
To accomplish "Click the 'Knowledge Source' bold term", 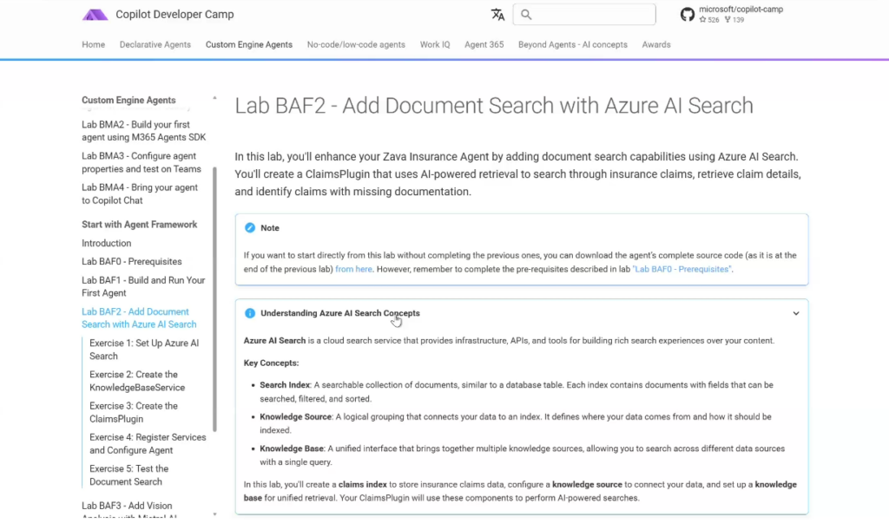I will click(x=295, y=416).
